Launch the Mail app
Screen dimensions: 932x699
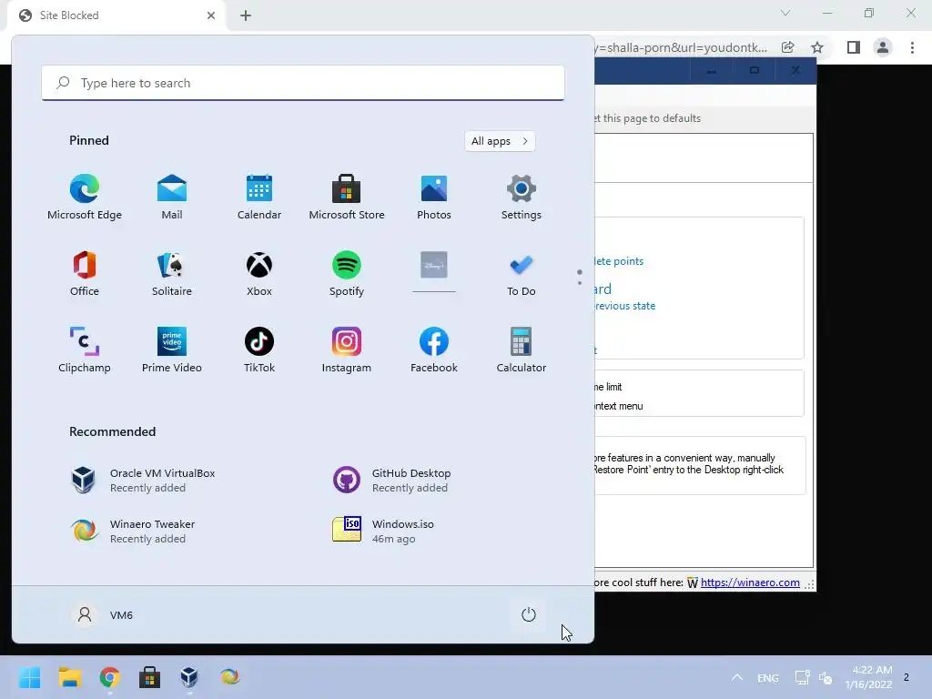tap(172, 197)
